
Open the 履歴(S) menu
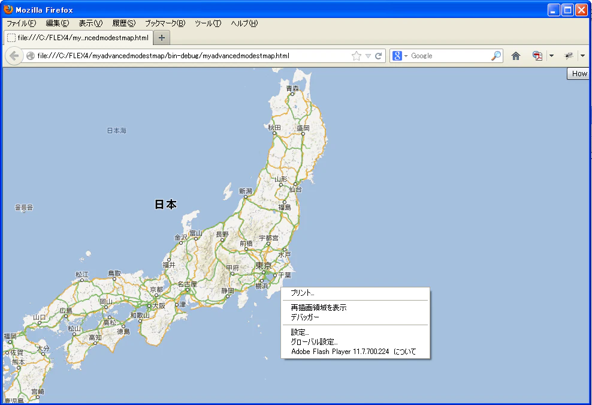tap(124, 23)
